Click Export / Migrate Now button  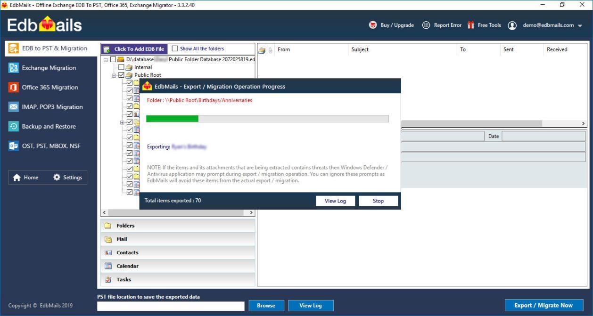[544, 305]
